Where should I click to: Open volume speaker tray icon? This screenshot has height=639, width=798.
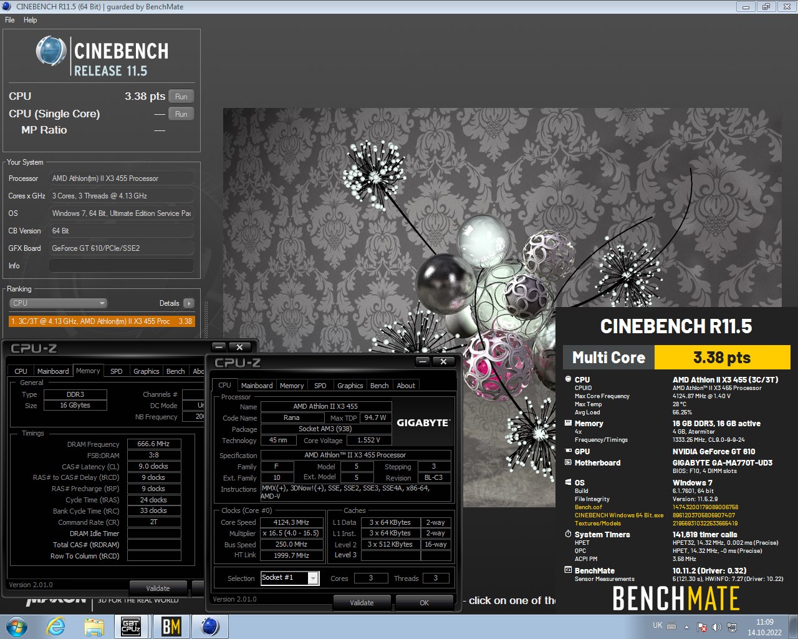(x=717, y=627)
